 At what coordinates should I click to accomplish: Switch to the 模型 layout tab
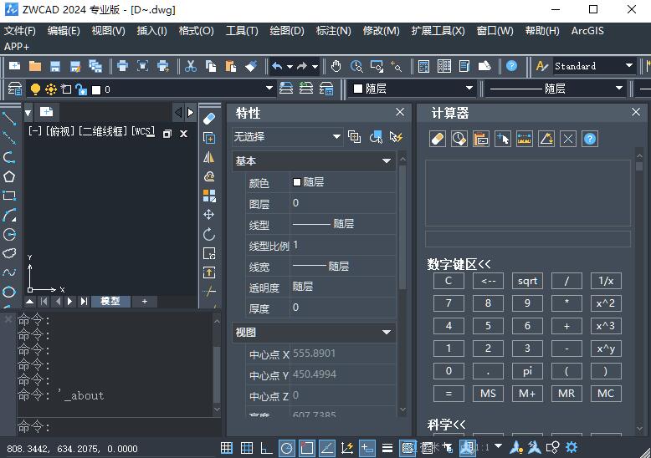click(110, 301)
